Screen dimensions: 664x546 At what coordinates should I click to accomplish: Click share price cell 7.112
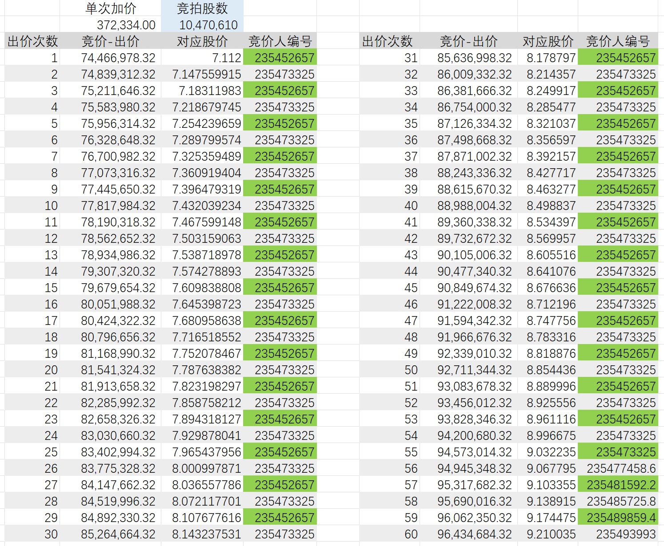(x=202, y=58)
